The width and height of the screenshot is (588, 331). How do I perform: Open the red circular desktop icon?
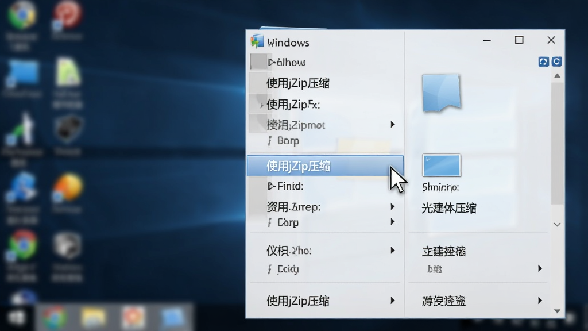point(68,15)
